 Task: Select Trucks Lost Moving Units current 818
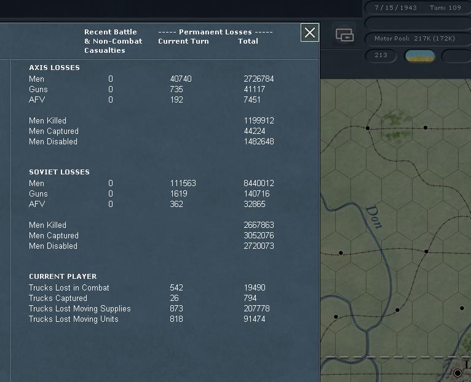[x=176, y=319]
